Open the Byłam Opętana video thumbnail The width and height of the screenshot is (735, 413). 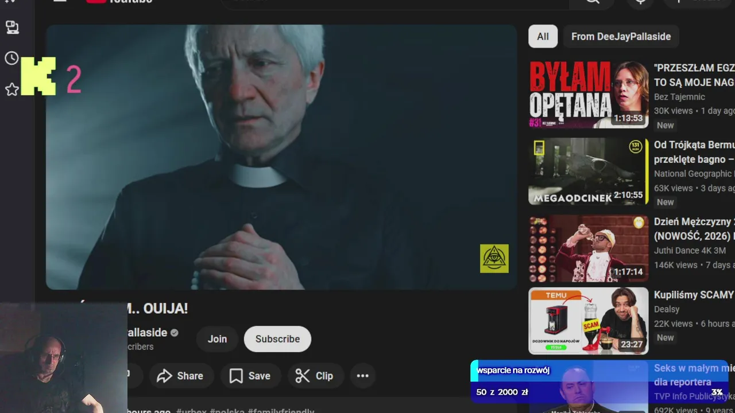point(589,94)
